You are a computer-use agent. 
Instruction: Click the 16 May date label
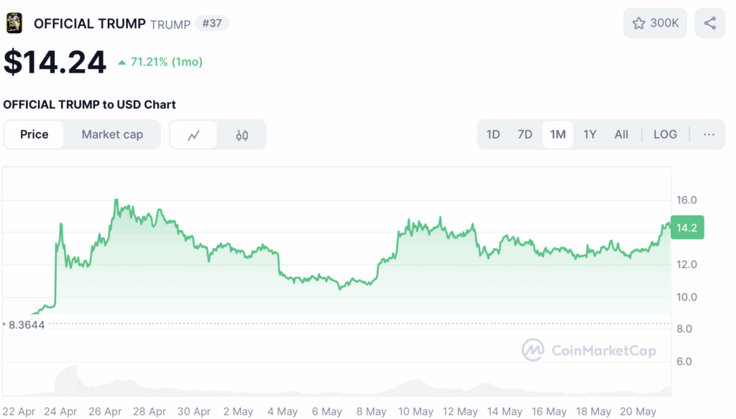[x=549, y=412]
